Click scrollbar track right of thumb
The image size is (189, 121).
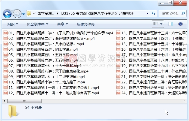tap(112, 101)
